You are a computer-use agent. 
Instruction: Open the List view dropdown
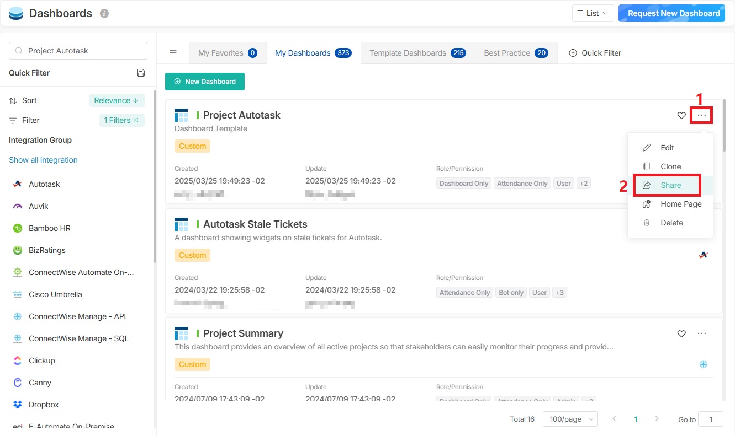(593, 13)
